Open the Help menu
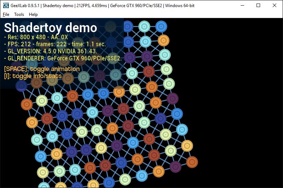 tap(33, 14)
